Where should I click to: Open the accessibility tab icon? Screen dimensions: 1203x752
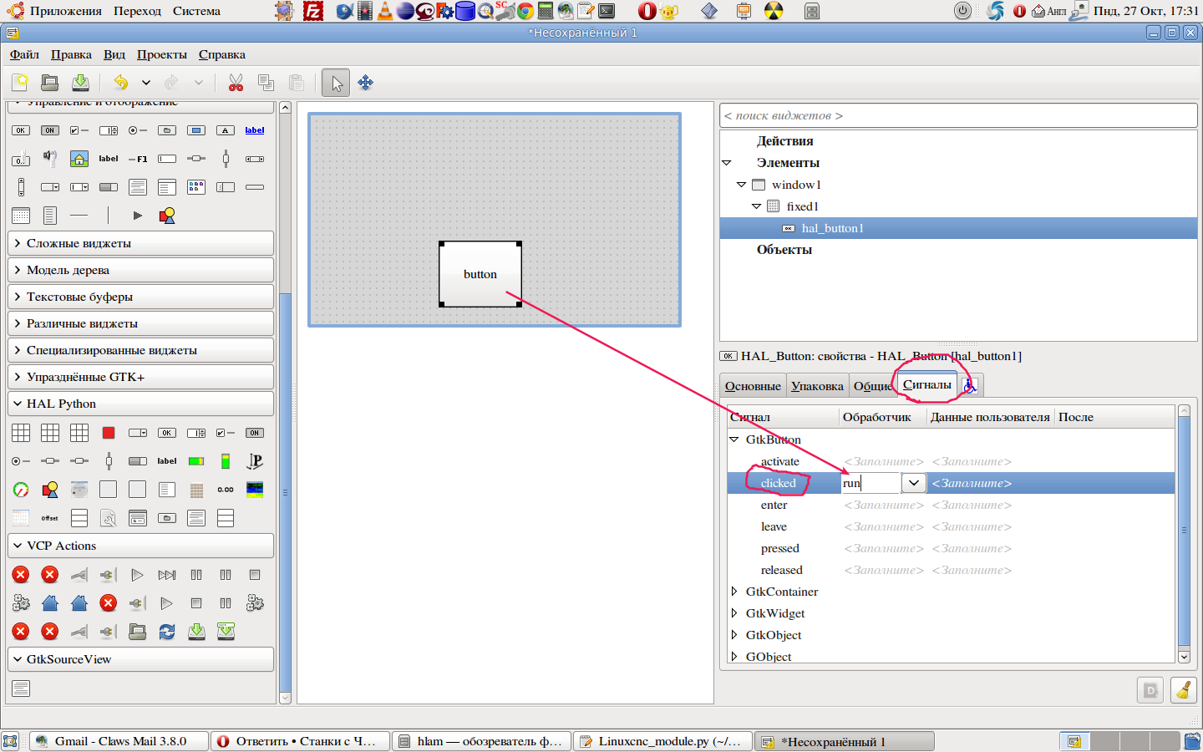(969, 386)
